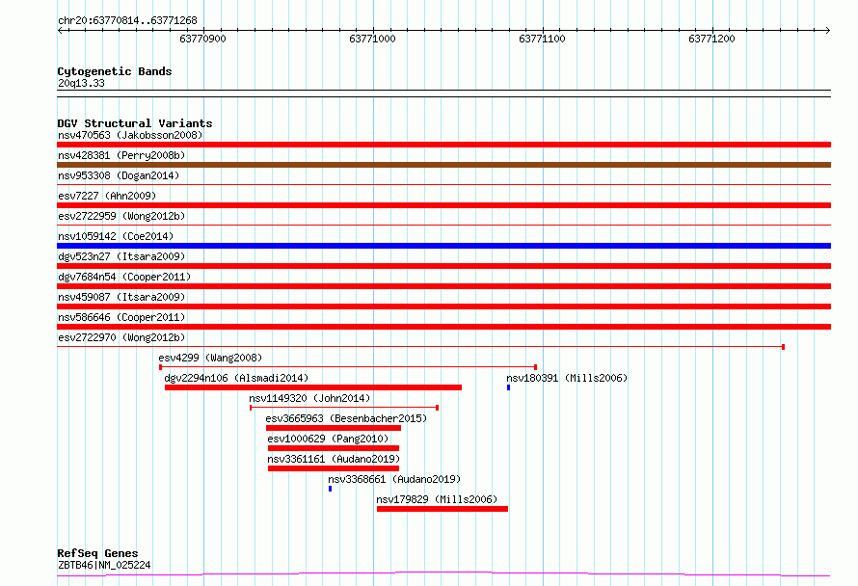This screenshot has height=586, width=858.
Task: Open the nsv179829 (Mills2006) label
Action: tap(438, 499)
